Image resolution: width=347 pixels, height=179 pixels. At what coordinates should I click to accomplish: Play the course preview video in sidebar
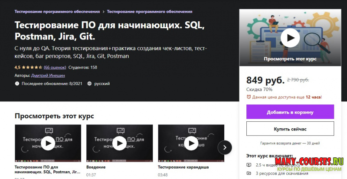(290, 38)
